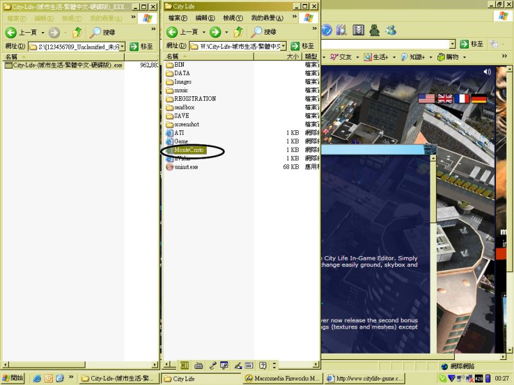
Task: Select the BIN folder
Action: pos(175,65)
